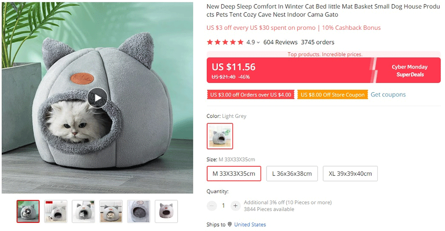The width and height of the screenshot is (445, 231).
Task: Choose size L 36x36x38cm
Action: (292, 174)
